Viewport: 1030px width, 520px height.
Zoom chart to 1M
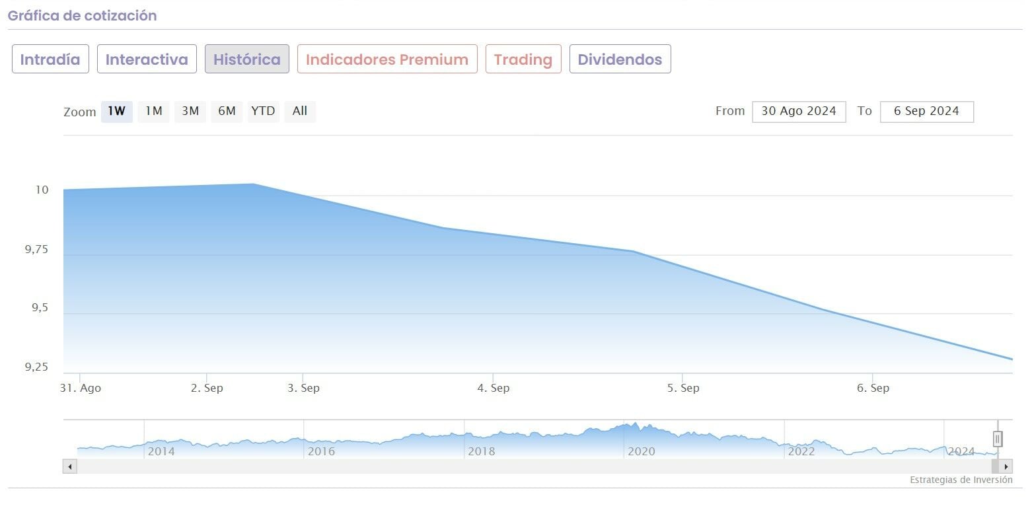154,111
